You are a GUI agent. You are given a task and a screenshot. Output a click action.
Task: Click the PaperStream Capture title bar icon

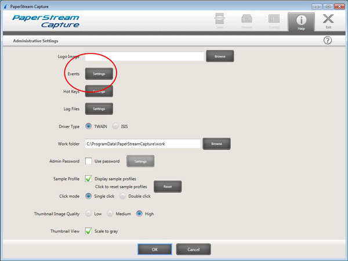(x=6, y=6)
